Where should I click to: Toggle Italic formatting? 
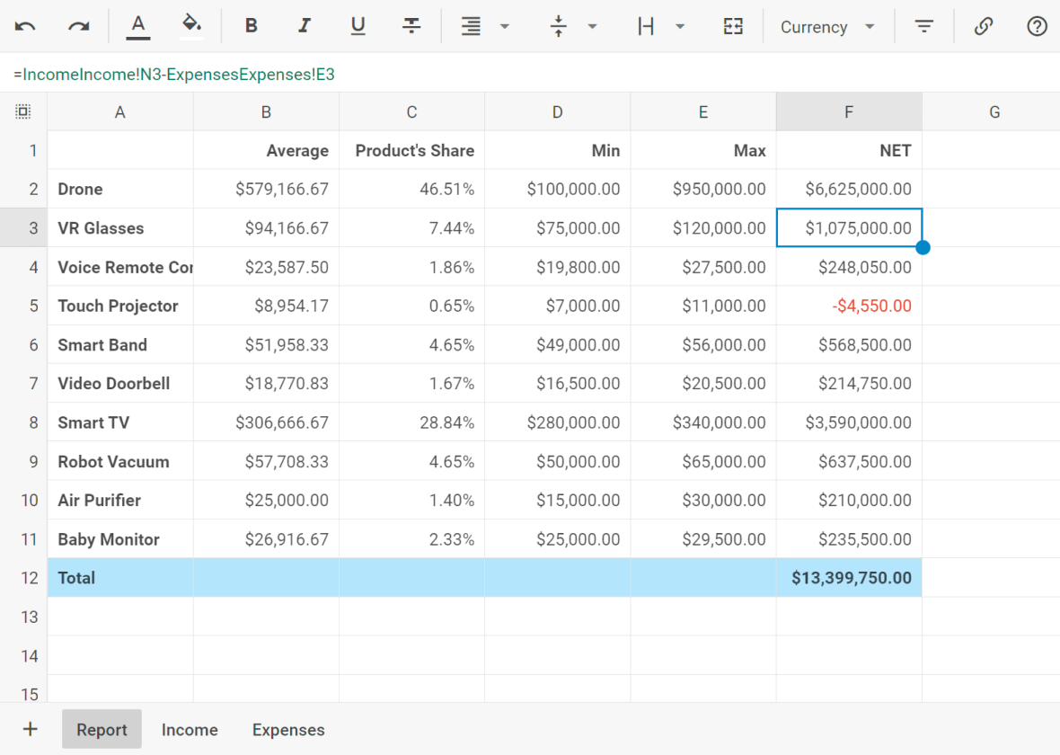coord(305,27)
